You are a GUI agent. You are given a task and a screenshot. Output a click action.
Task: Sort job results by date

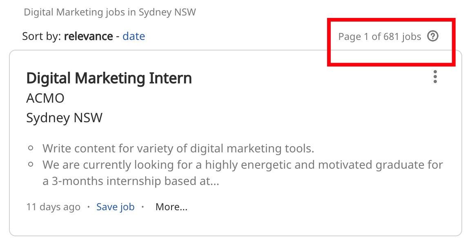pos(134,36)
